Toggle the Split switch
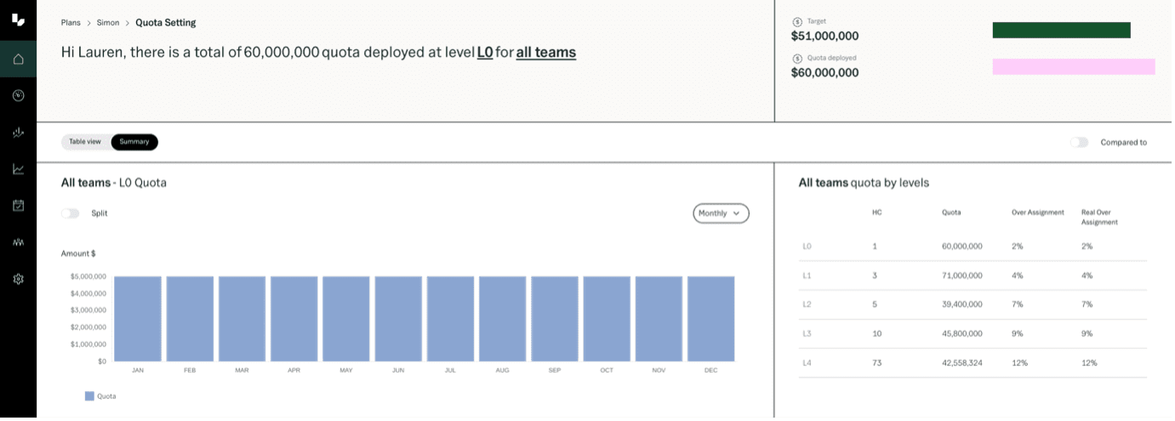The height and width of the screenshot is (421, 1175). click(70, 213)
